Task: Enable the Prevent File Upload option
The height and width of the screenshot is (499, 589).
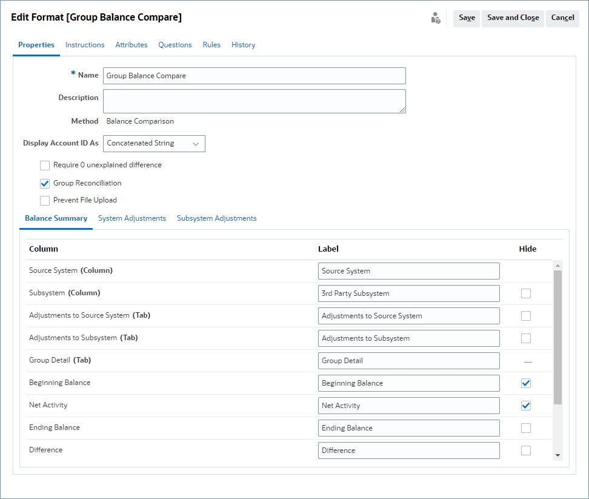Action: pos(45,200)
